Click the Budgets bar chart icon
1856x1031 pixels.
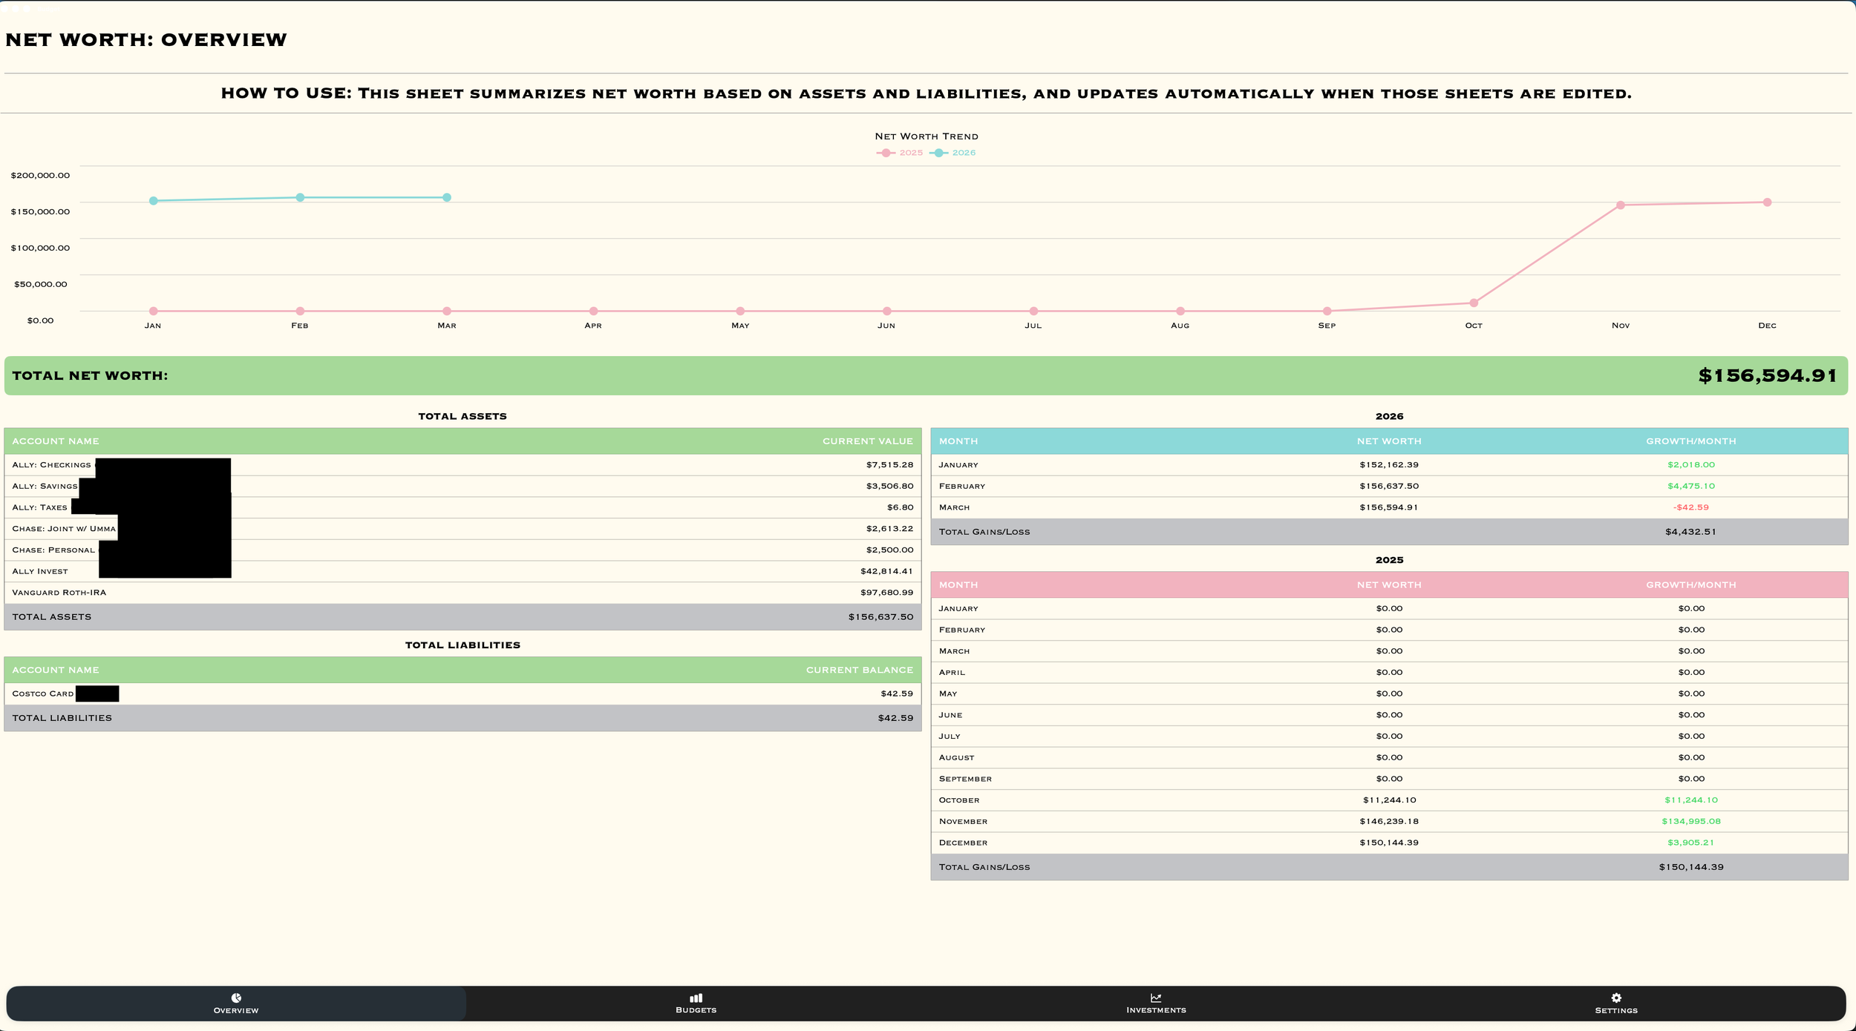pyautogui.click(x=696, y=998)
